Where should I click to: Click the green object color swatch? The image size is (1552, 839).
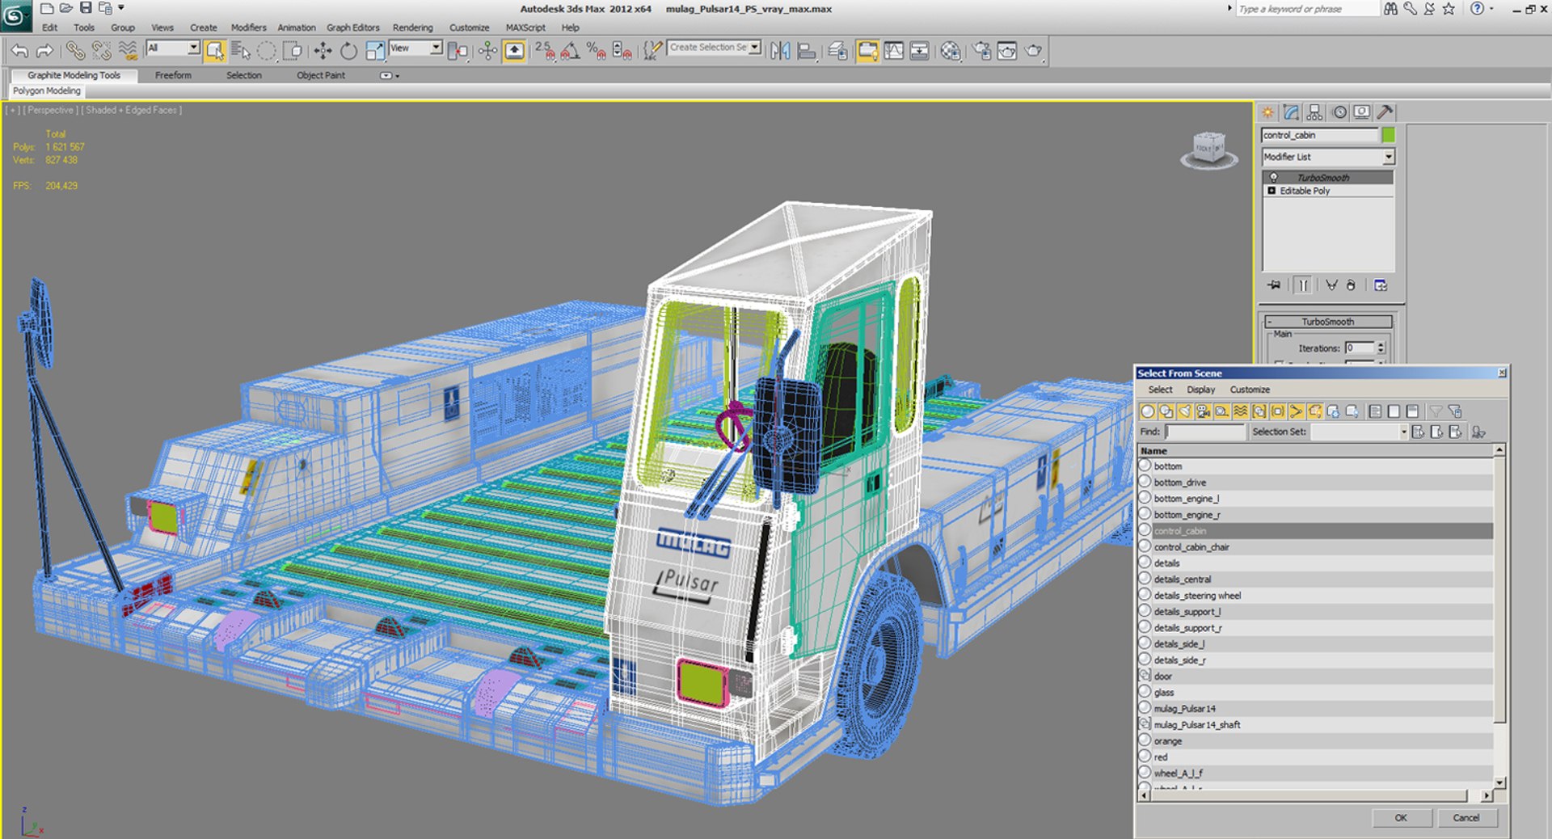coord(1388,135)
